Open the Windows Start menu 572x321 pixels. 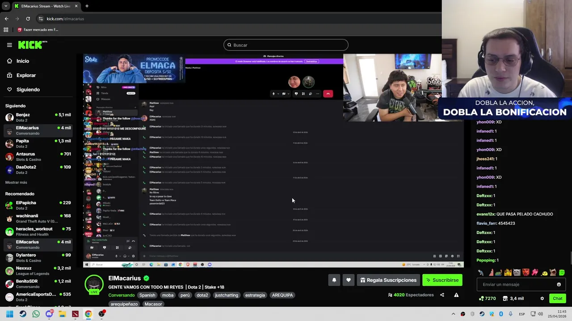(9, 314)
